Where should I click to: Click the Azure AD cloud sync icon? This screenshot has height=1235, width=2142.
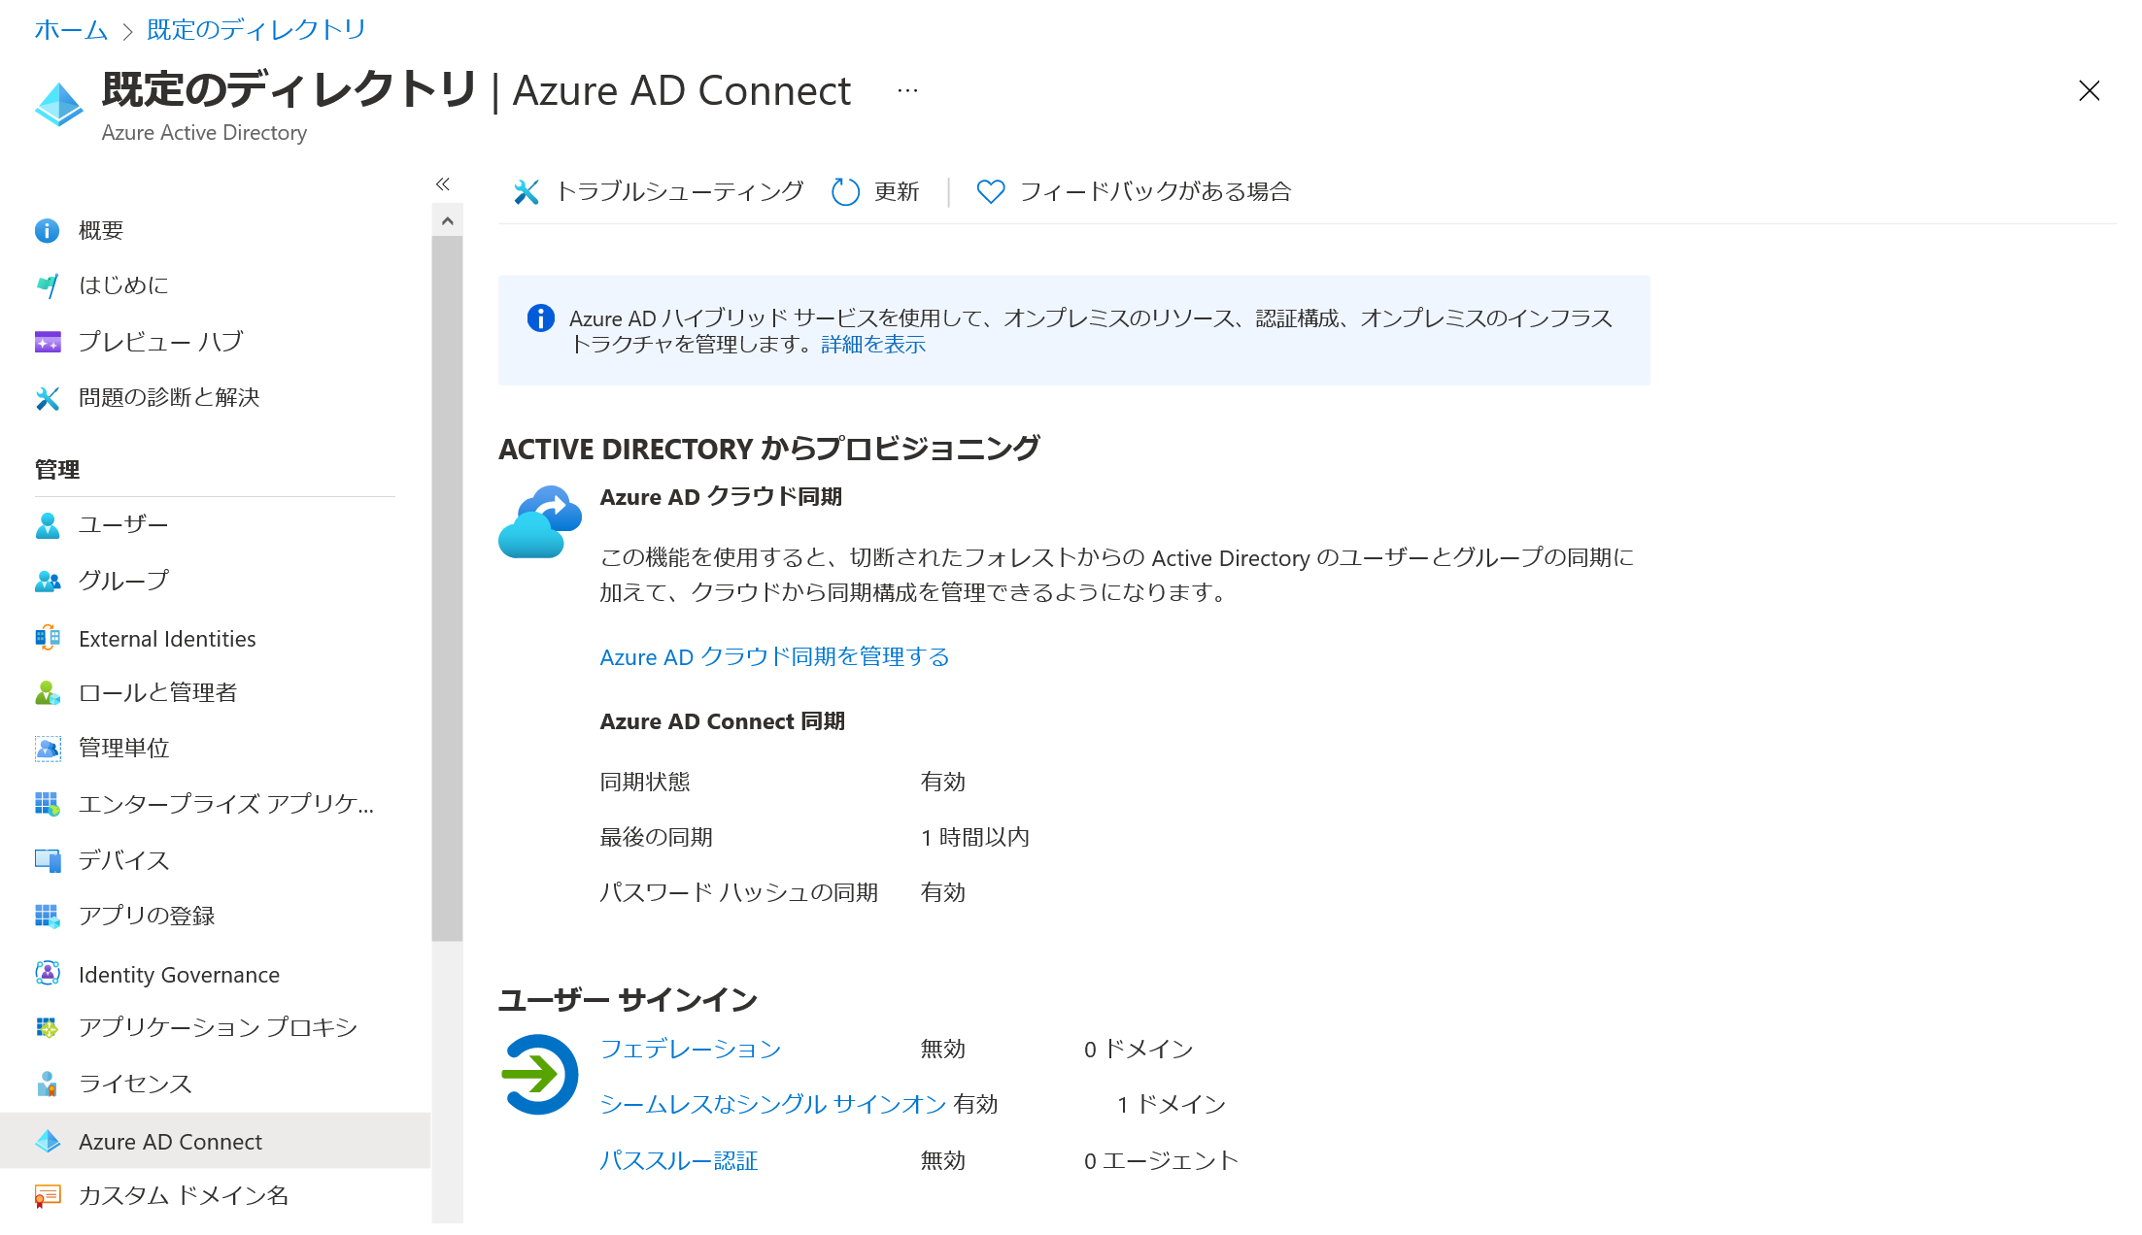click(539, 522)
